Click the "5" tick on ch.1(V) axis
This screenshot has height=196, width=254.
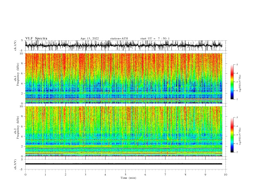tap(22, 40)
